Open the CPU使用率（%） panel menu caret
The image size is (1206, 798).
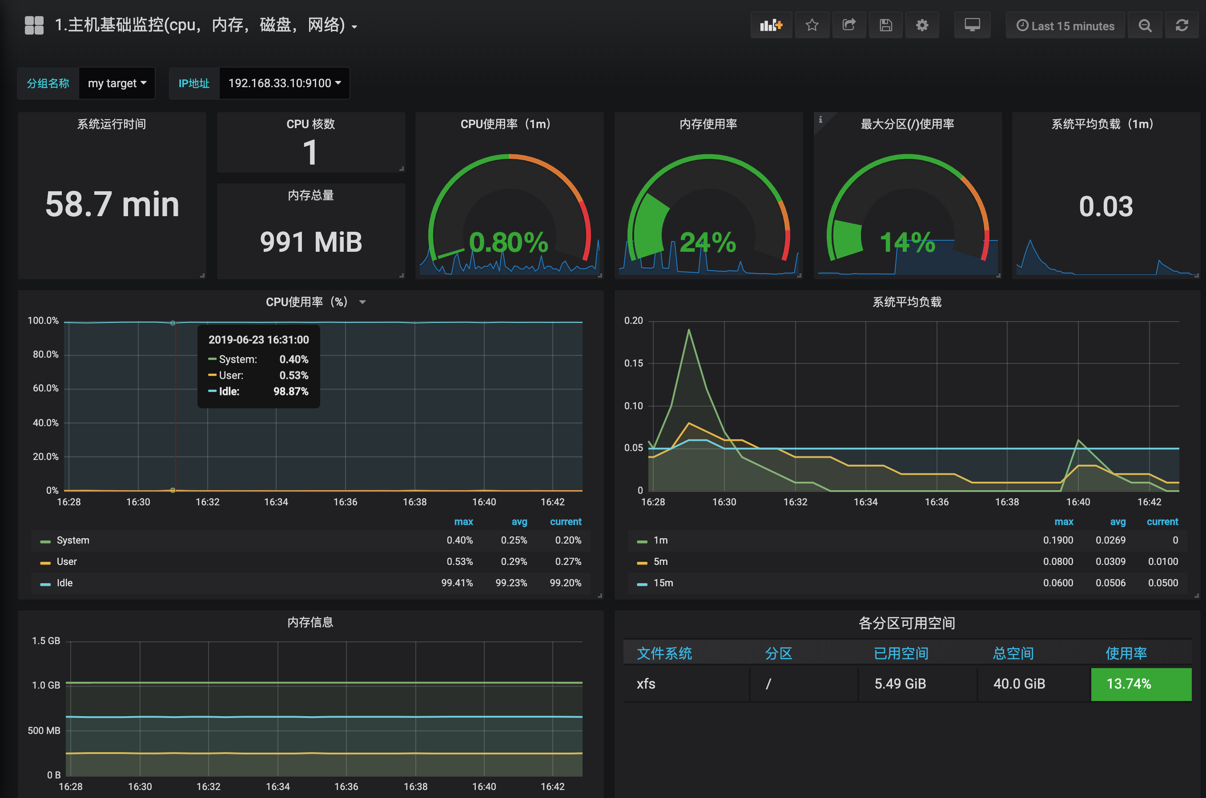click(362, 302)
